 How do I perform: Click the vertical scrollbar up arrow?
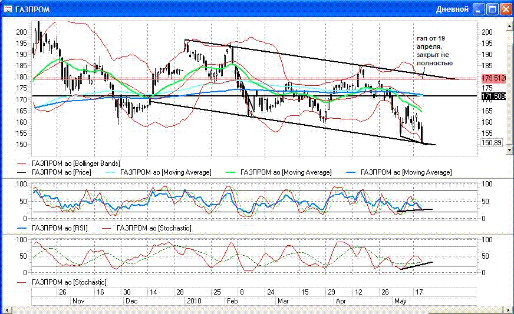point(510,26)
